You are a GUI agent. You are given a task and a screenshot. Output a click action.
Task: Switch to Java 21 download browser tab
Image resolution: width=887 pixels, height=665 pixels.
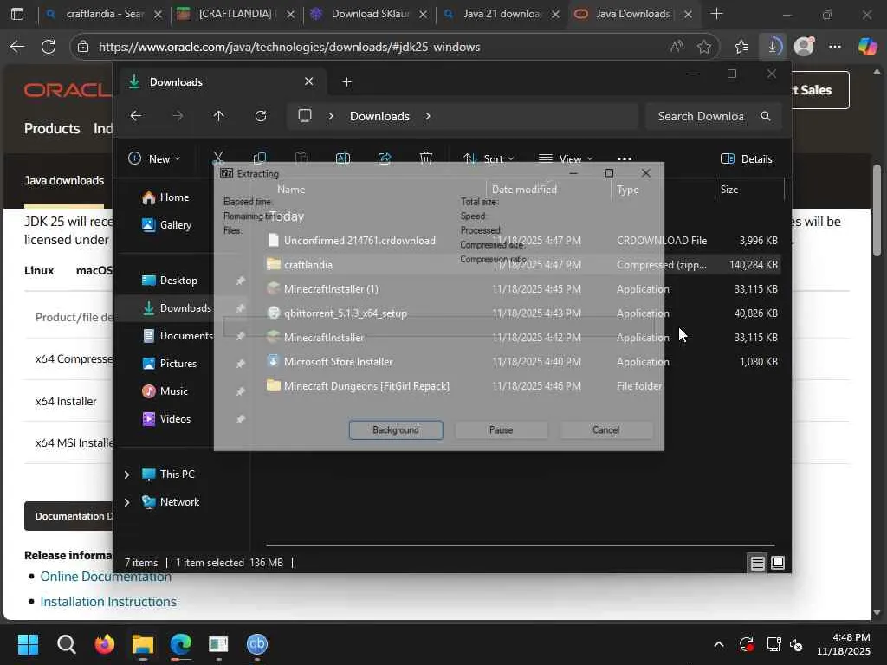pyautogui.click(x=502, y=14)
